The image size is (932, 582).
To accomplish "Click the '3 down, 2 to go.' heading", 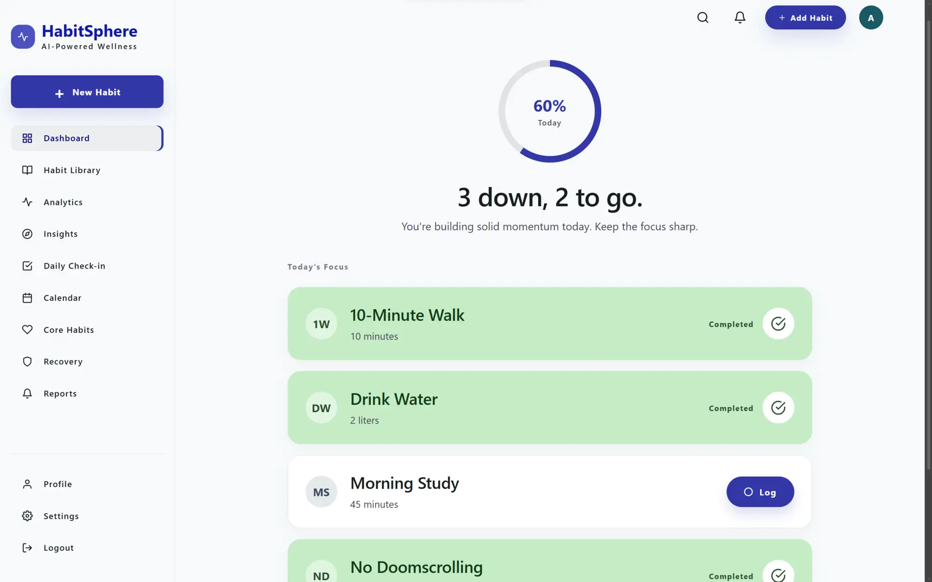I will (550, 197).
